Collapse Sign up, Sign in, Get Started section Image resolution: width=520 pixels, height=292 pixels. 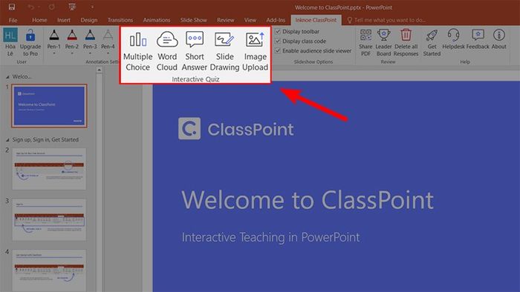(7, 140)
